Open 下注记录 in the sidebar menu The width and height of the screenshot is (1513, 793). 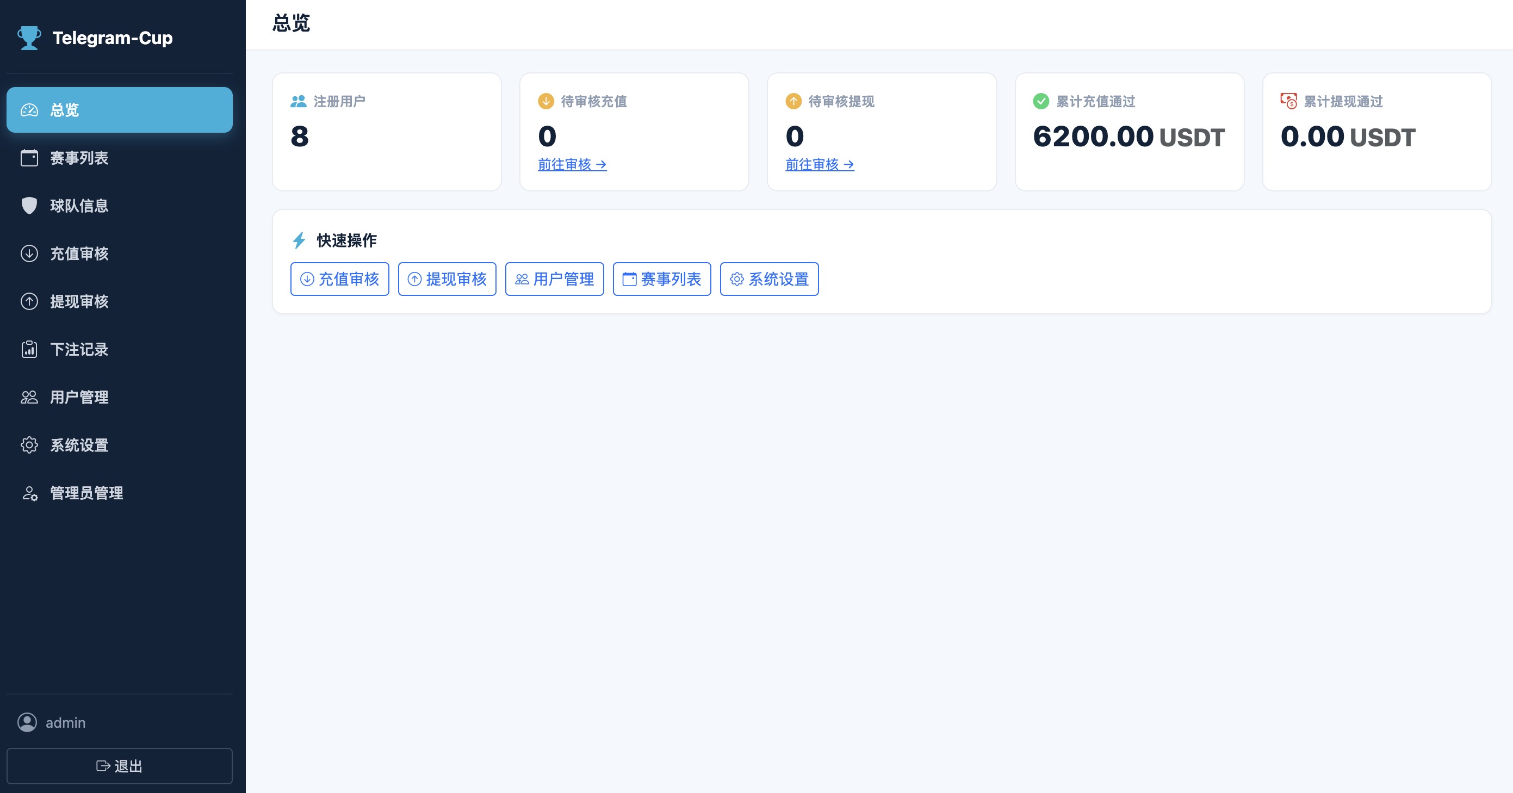point(119,350)
